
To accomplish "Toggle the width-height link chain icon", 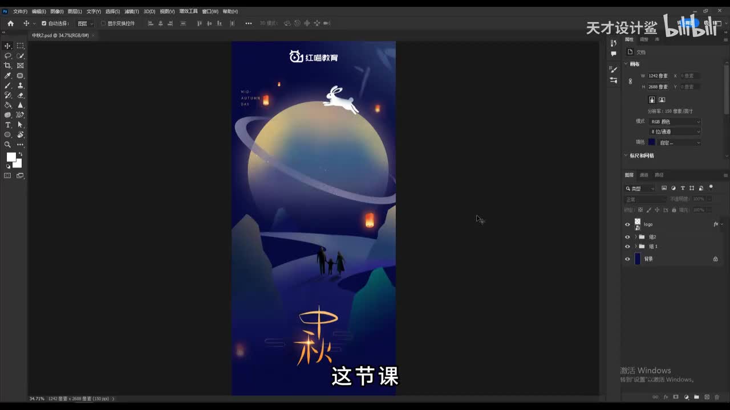I will (x=630, y=81).
